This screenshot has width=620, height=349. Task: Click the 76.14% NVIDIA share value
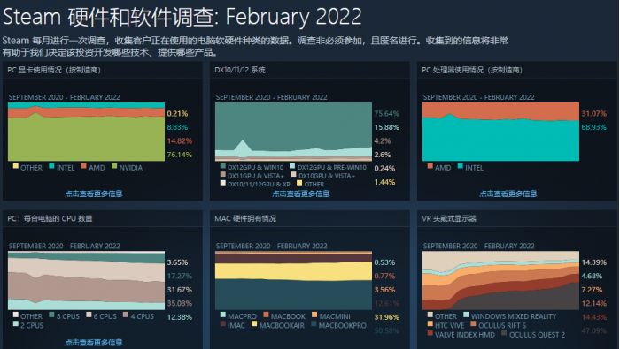pyautogui.click(x=180, y=155)
